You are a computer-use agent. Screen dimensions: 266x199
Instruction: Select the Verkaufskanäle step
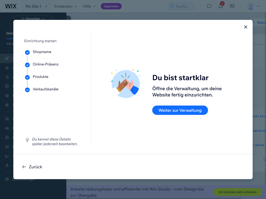(x=46, y=89)
